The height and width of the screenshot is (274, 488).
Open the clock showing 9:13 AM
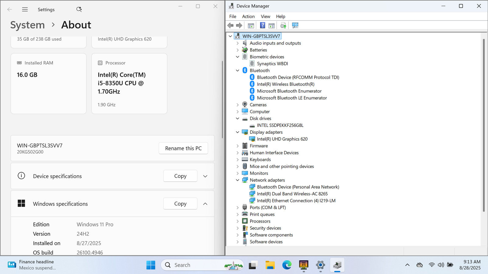[x=470, y=265]
